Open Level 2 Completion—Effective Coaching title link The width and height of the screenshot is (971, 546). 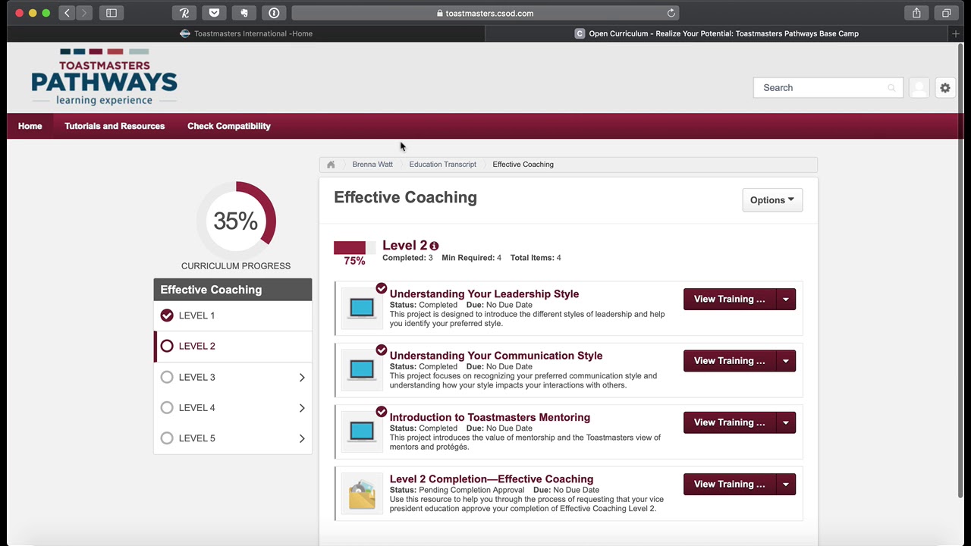[x=492, y=479]
